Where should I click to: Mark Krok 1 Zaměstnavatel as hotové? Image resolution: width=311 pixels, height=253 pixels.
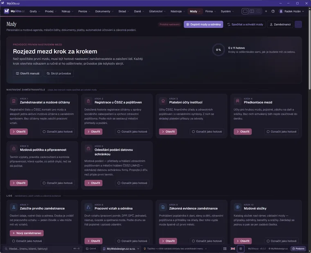point(58,131)
